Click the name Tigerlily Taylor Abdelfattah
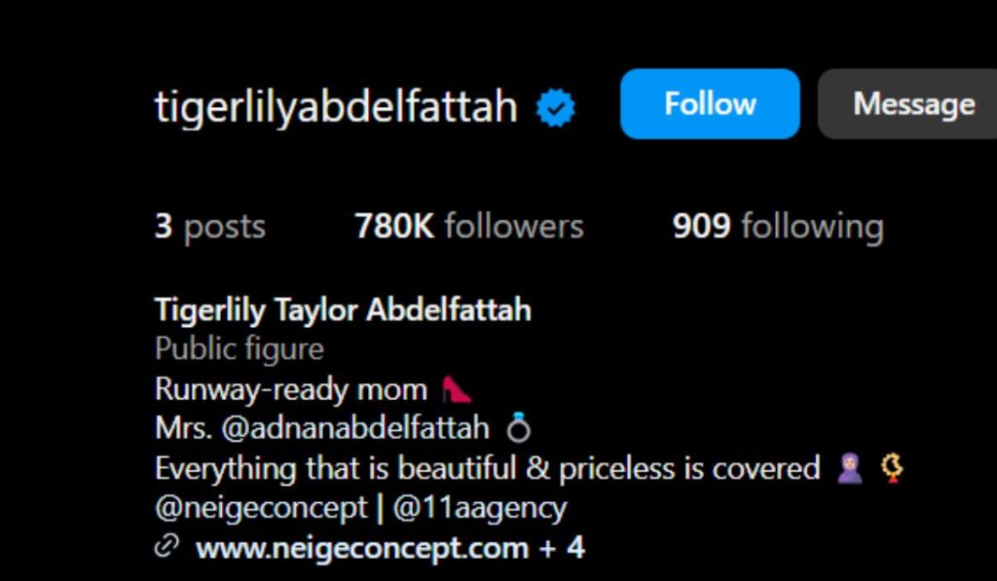This screenshot has width=997, height=581. 342,309
